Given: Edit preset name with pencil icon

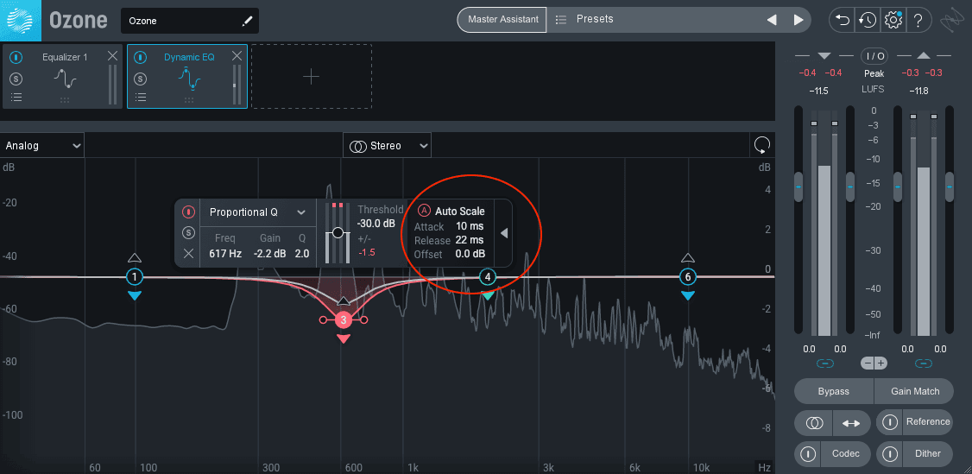Looking at the screenshot, I should [248, 21].
